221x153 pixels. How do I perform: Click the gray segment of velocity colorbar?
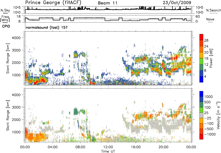[x=201, y=115]
